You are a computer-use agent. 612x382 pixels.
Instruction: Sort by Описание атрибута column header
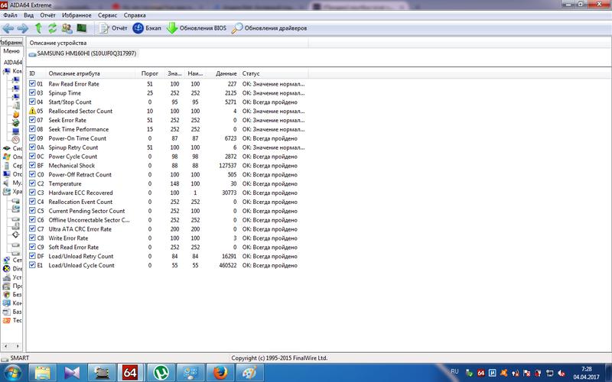coord(90,73)
